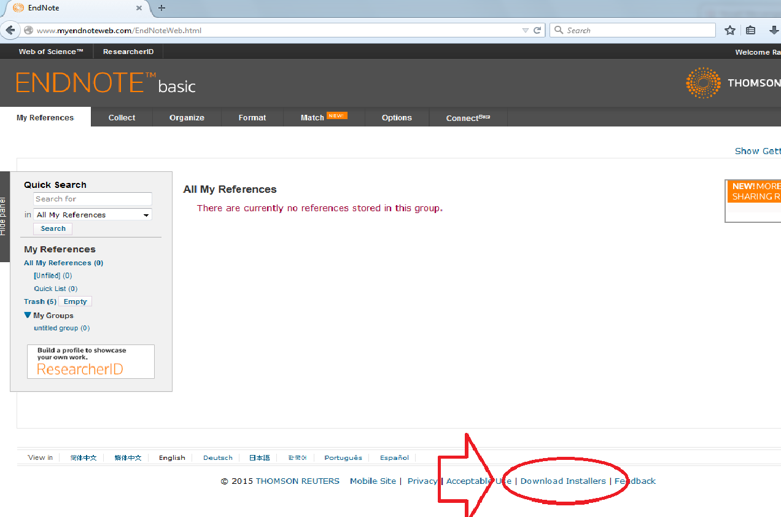Select untitled group (0)
This screenshot has height=517, width=781.
(x=61, y=328)
